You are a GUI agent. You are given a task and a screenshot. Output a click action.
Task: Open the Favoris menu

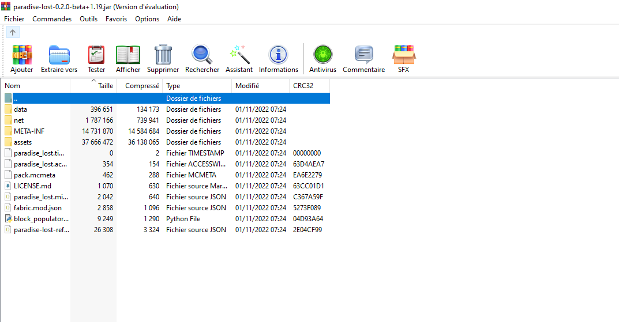tap(116, 19)
